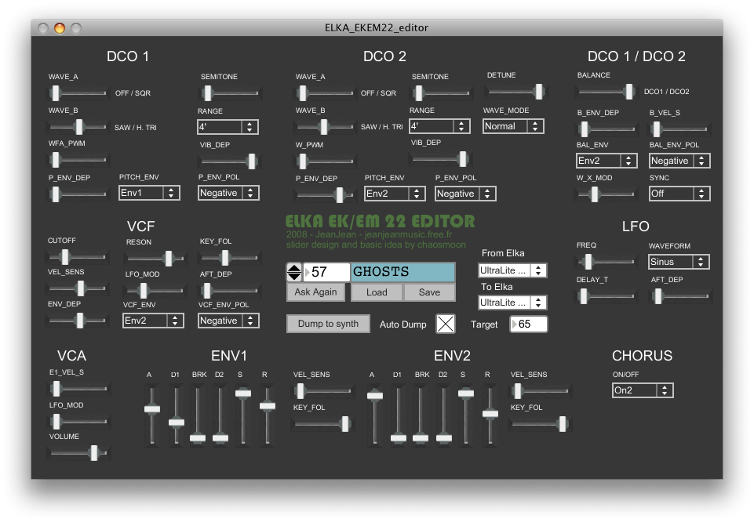754x522 pixels.
Task: Click the BALANCE slider
Action: point(606,91)
